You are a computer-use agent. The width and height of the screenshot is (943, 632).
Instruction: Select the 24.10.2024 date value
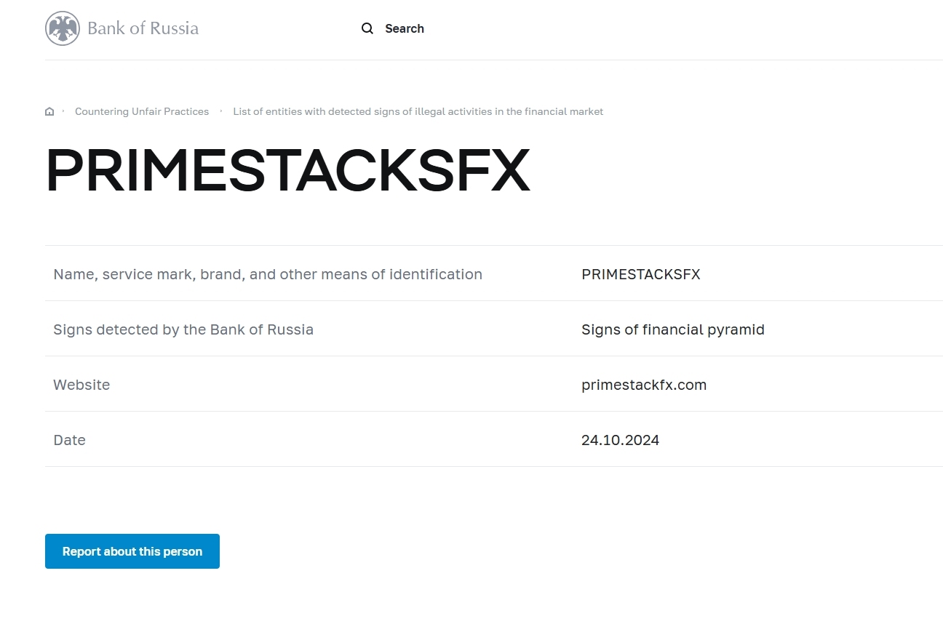pos(620,440)
